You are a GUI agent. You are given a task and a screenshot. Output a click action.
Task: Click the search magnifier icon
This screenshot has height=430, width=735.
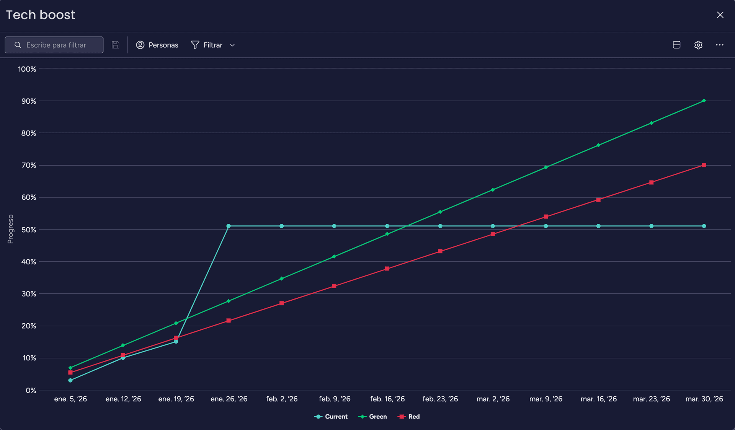[x=18, y=45]
